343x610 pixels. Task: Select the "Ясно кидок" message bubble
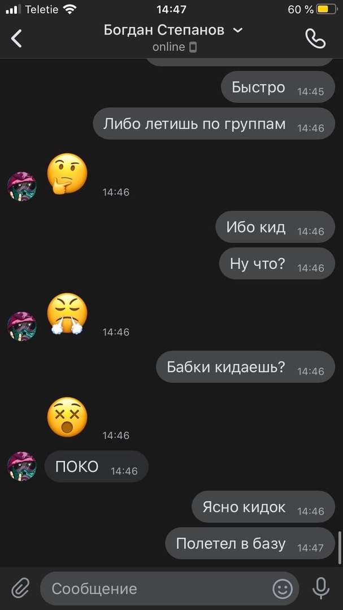pos(263,507)
